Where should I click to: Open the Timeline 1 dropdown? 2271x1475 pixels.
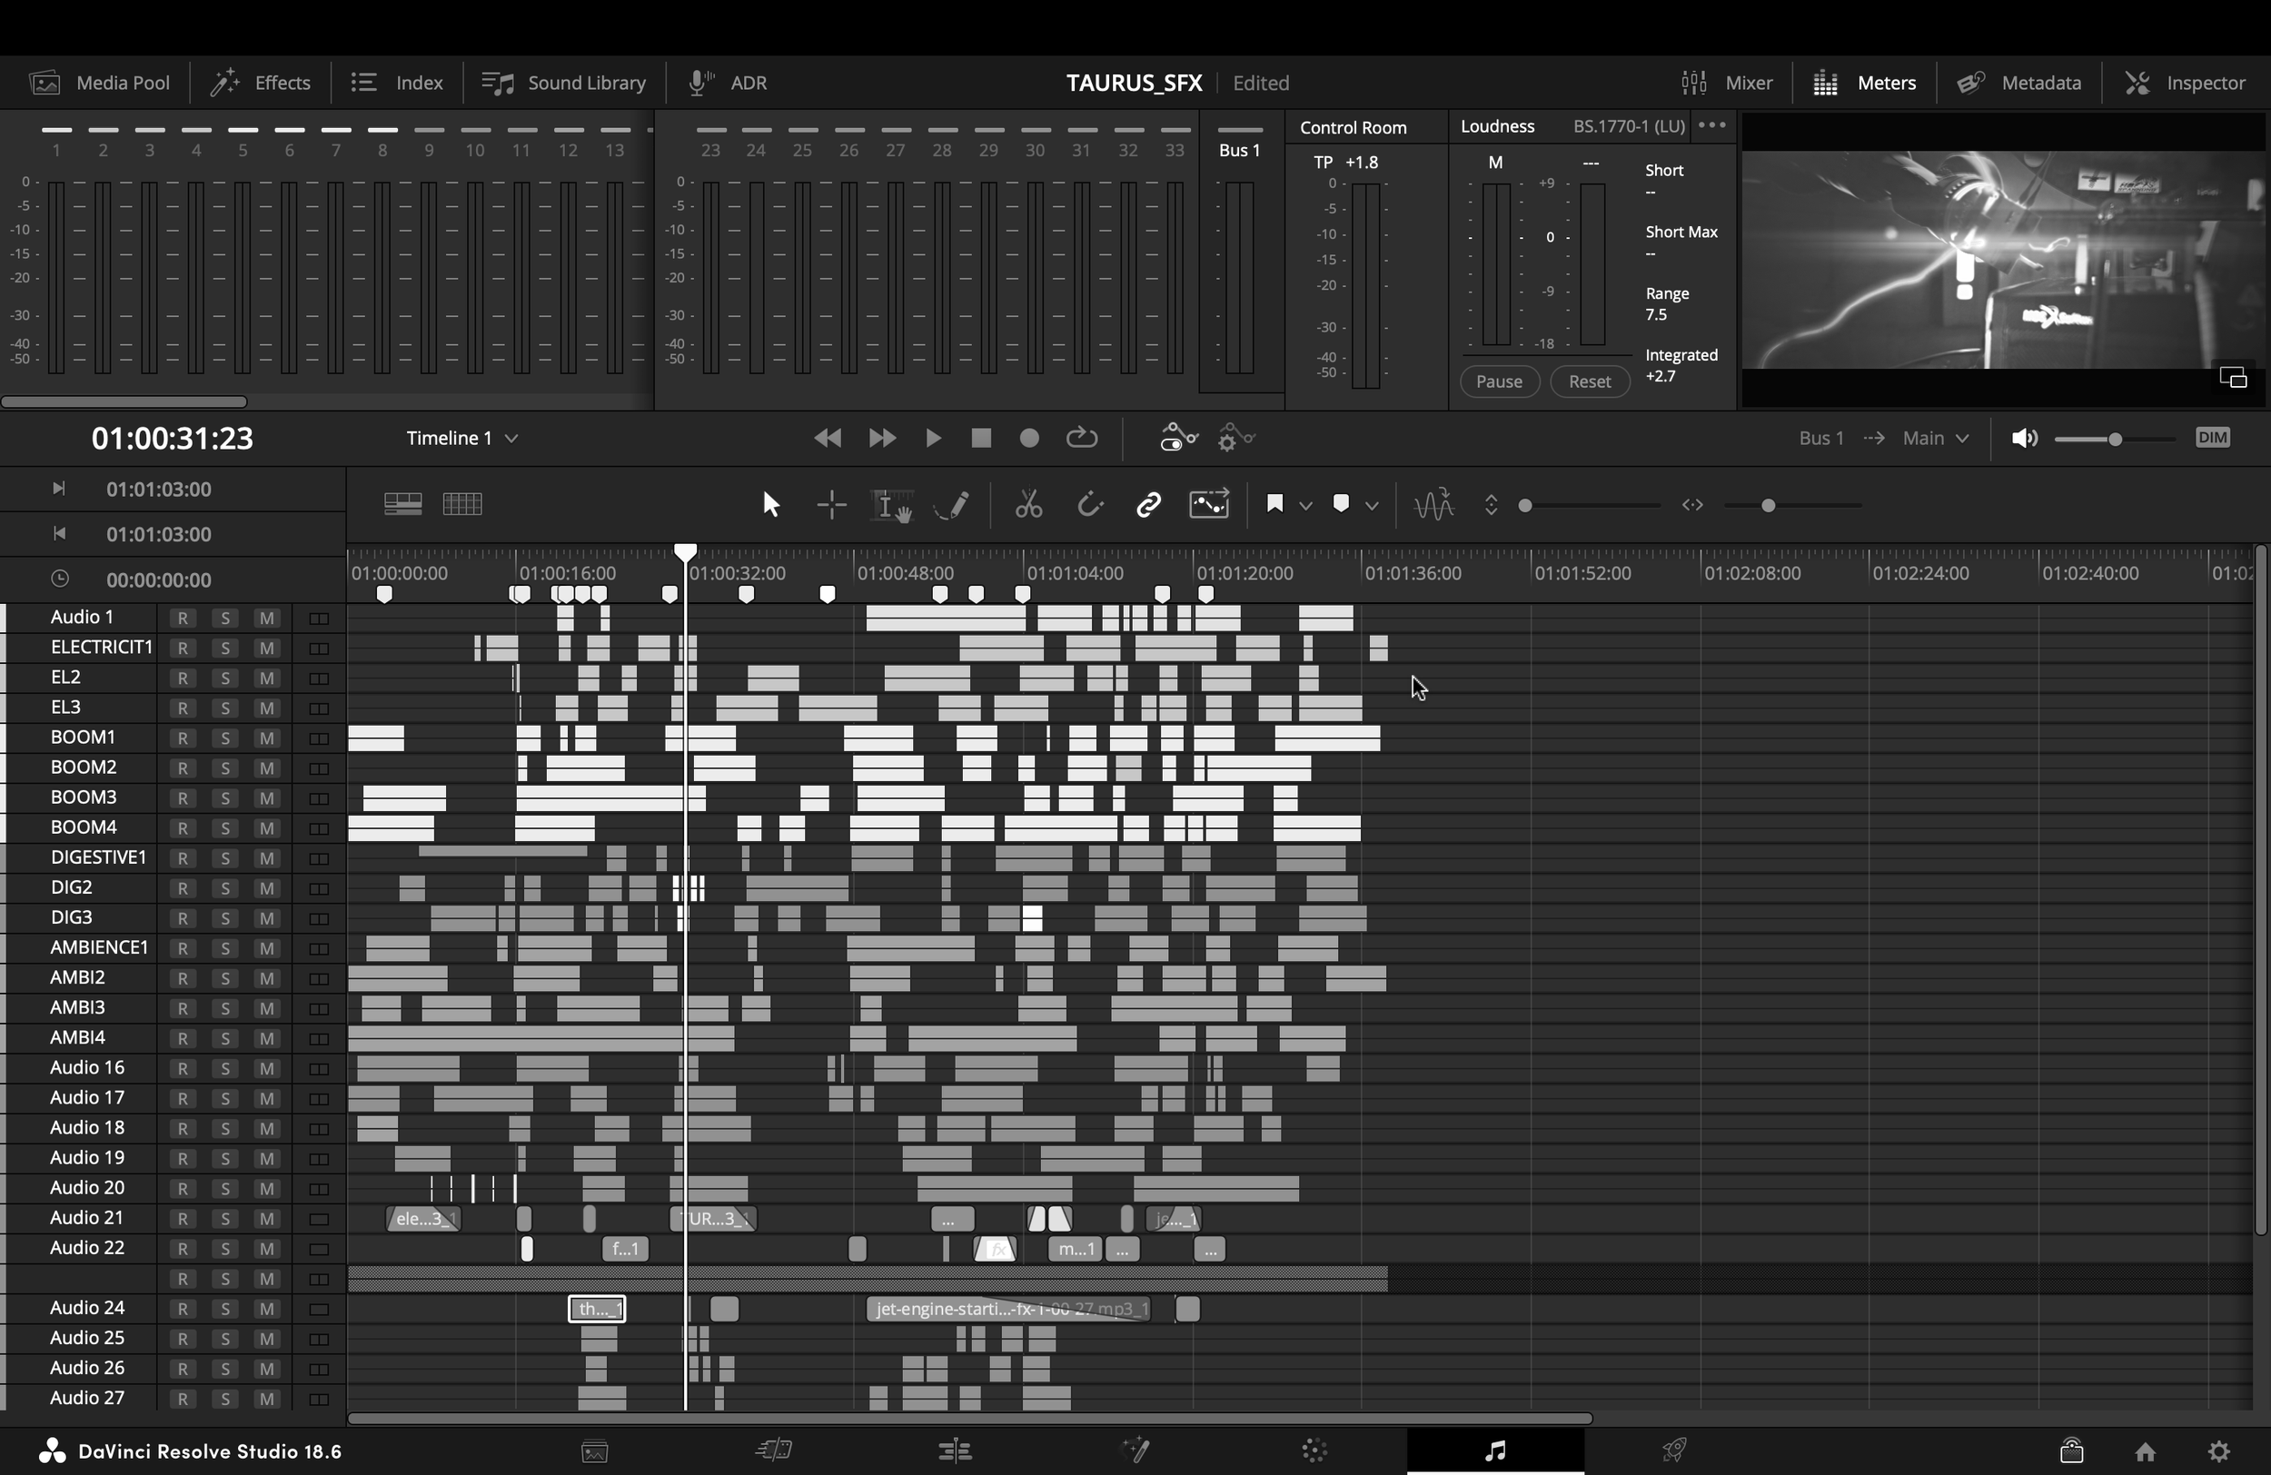(x=461, y=438)
